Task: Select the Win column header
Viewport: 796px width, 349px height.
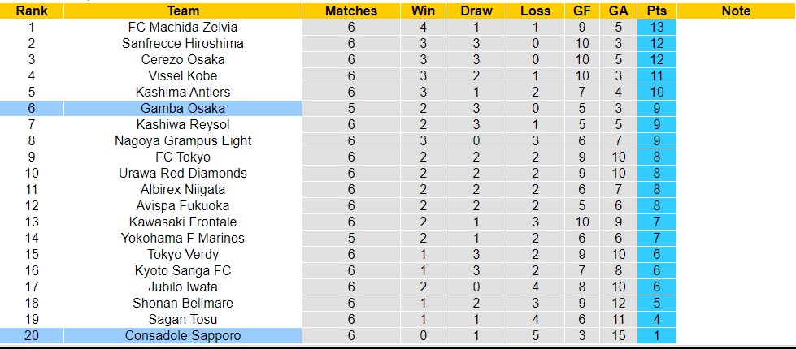Action: [423, 11]
